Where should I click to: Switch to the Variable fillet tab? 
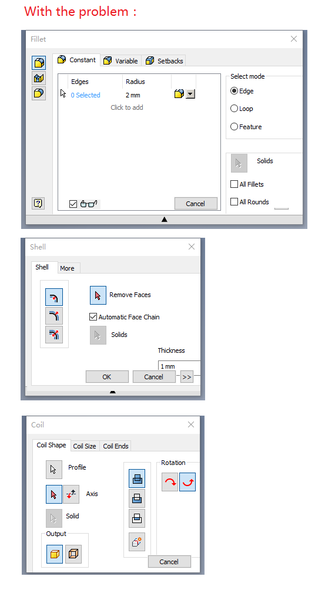tap(121, 60)
